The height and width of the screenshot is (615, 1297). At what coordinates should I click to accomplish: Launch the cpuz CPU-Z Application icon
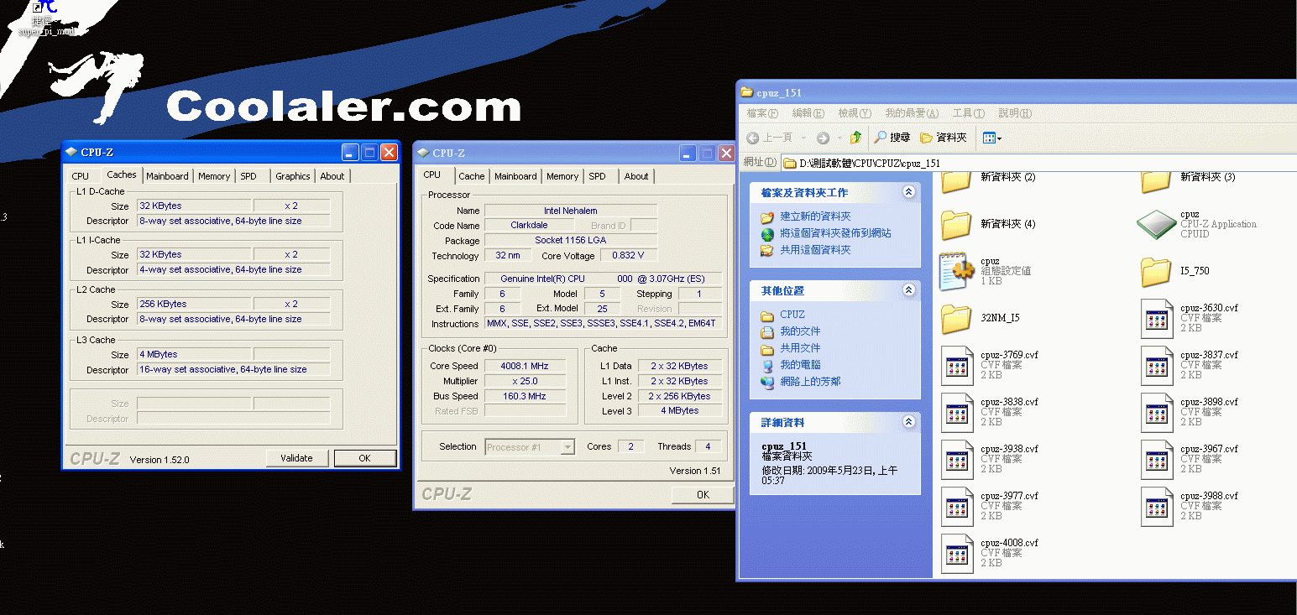pos(1156,224)
